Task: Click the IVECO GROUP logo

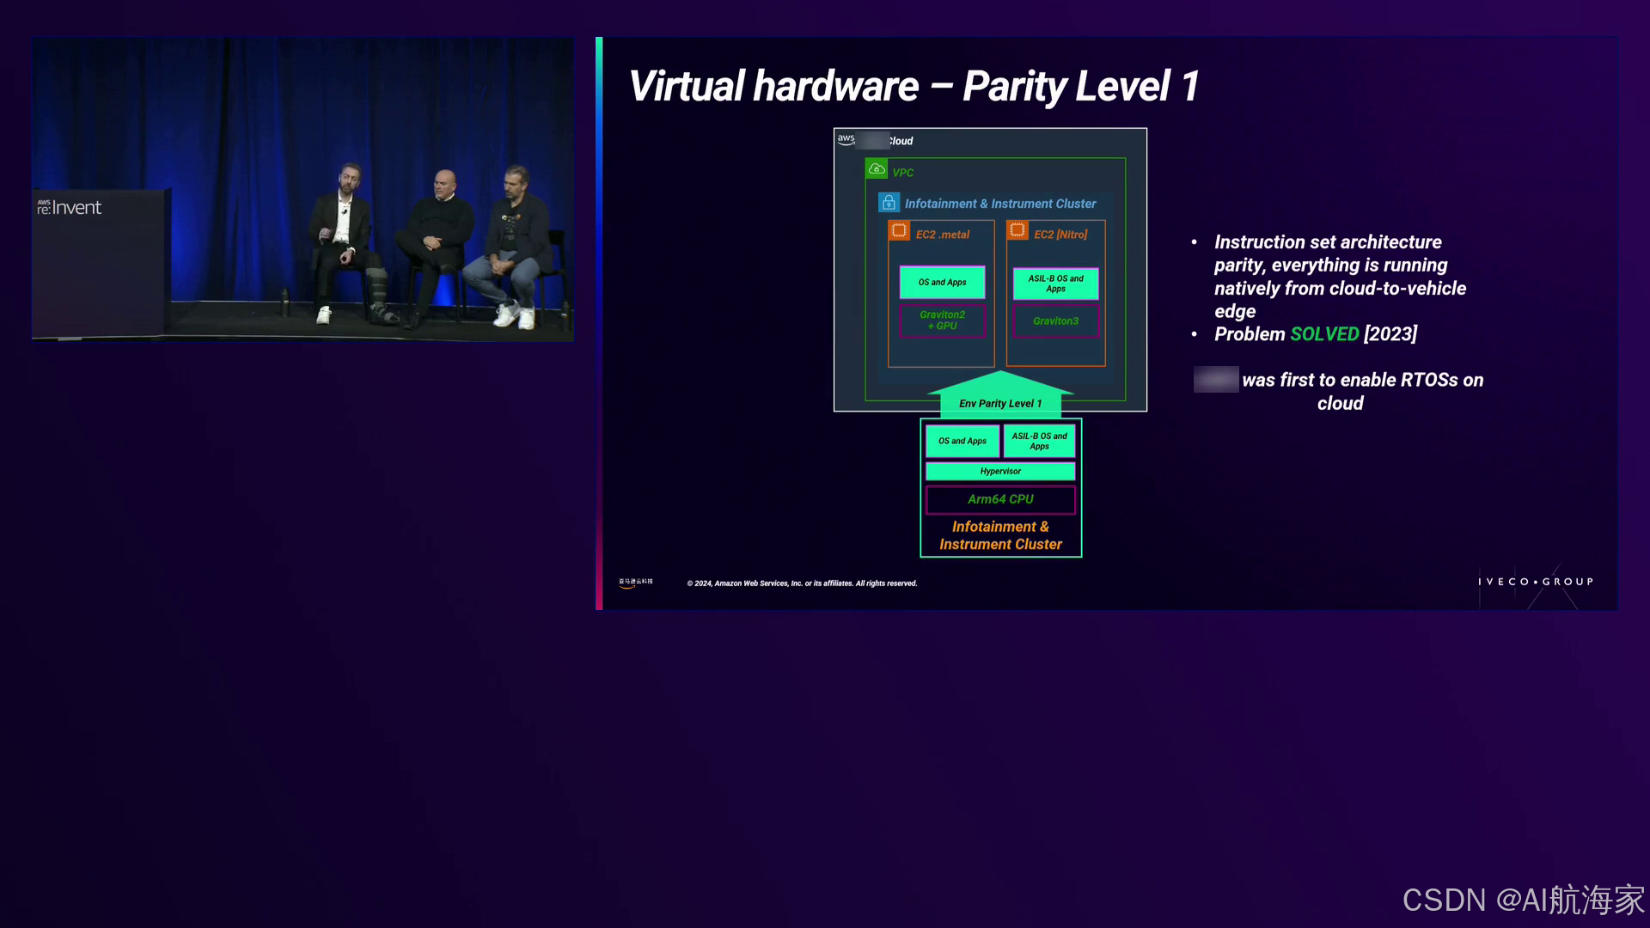Action: click(x=1536, y=582)
